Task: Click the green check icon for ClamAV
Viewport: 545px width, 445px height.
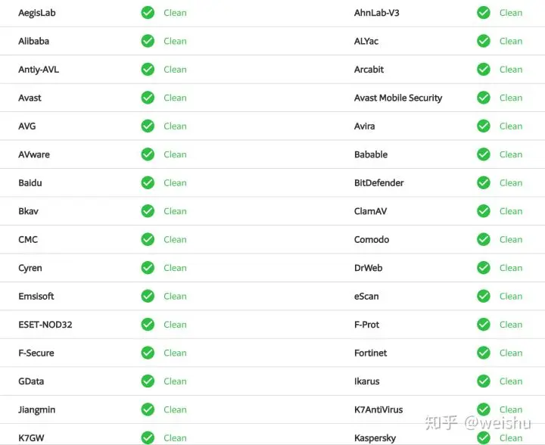Action: click(484, 211)
